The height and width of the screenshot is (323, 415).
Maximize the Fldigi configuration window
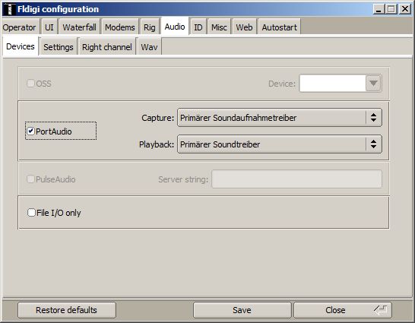[x=391, y=10]
